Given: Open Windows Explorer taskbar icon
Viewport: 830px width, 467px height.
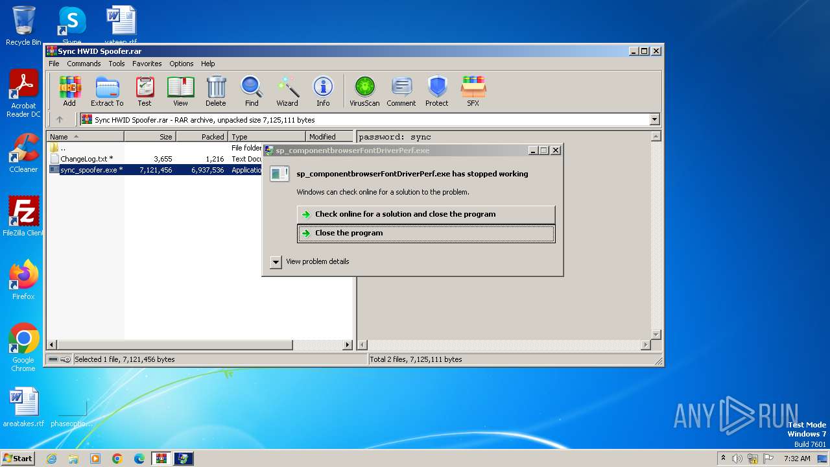Looking at the screenshot, I should coord(73,459).
